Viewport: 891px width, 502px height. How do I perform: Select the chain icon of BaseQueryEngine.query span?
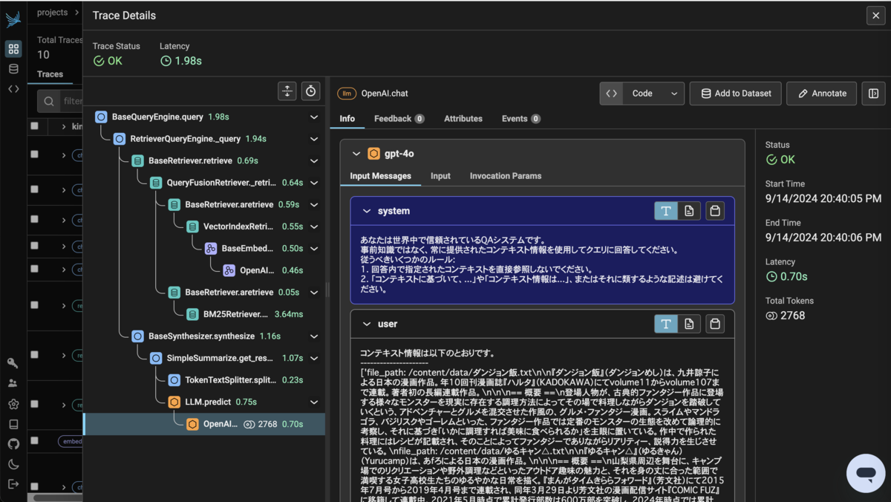pos(101,117)
